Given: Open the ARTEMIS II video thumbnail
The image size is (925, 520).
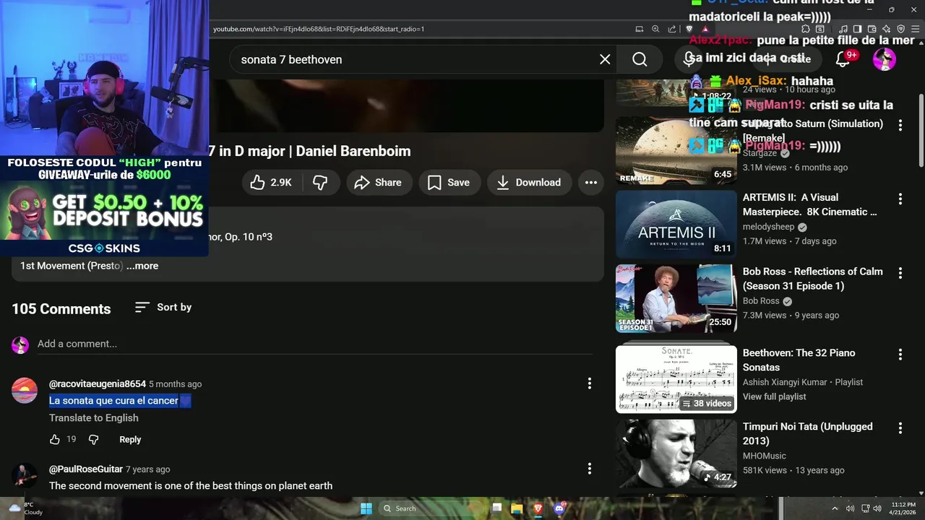Looking at the screenshot, I should (676, 224).
